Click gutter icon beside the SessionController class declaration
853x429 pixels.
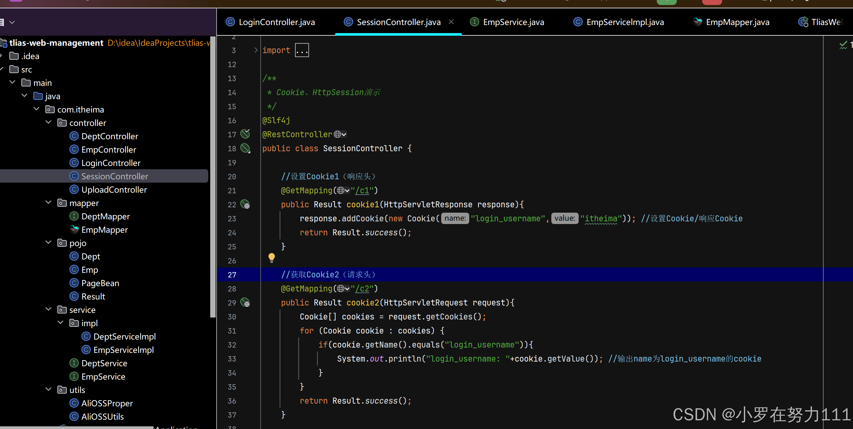pyautogui.click(x=245, y=148)
